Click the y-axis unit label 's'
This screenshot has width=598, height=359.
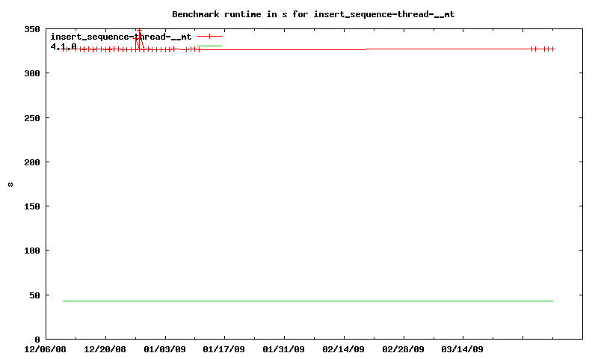pyautogui.click(x=10, y=184)
